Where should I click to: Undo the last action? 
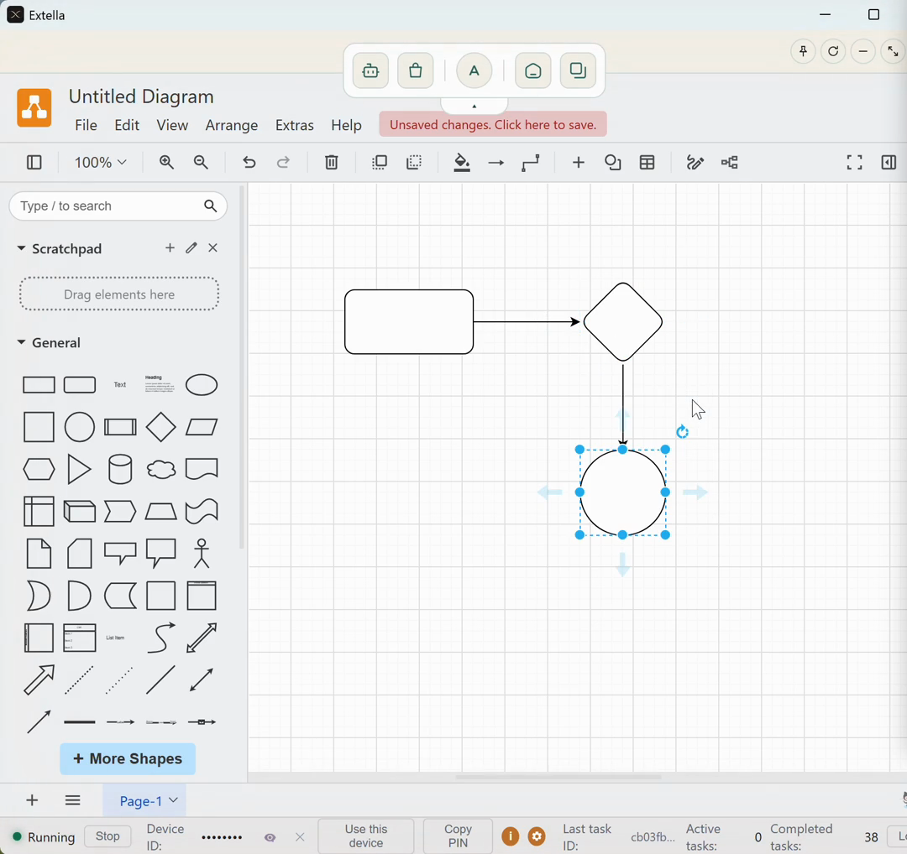[249, 163]
